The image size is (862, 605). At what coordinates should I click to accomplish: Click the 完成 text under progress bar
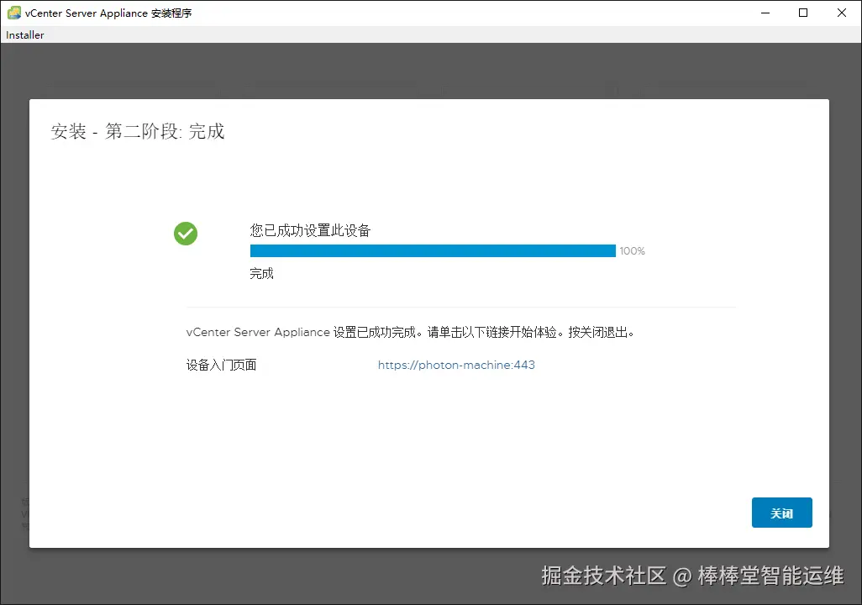pyautogui.click(x=261, y=273)
